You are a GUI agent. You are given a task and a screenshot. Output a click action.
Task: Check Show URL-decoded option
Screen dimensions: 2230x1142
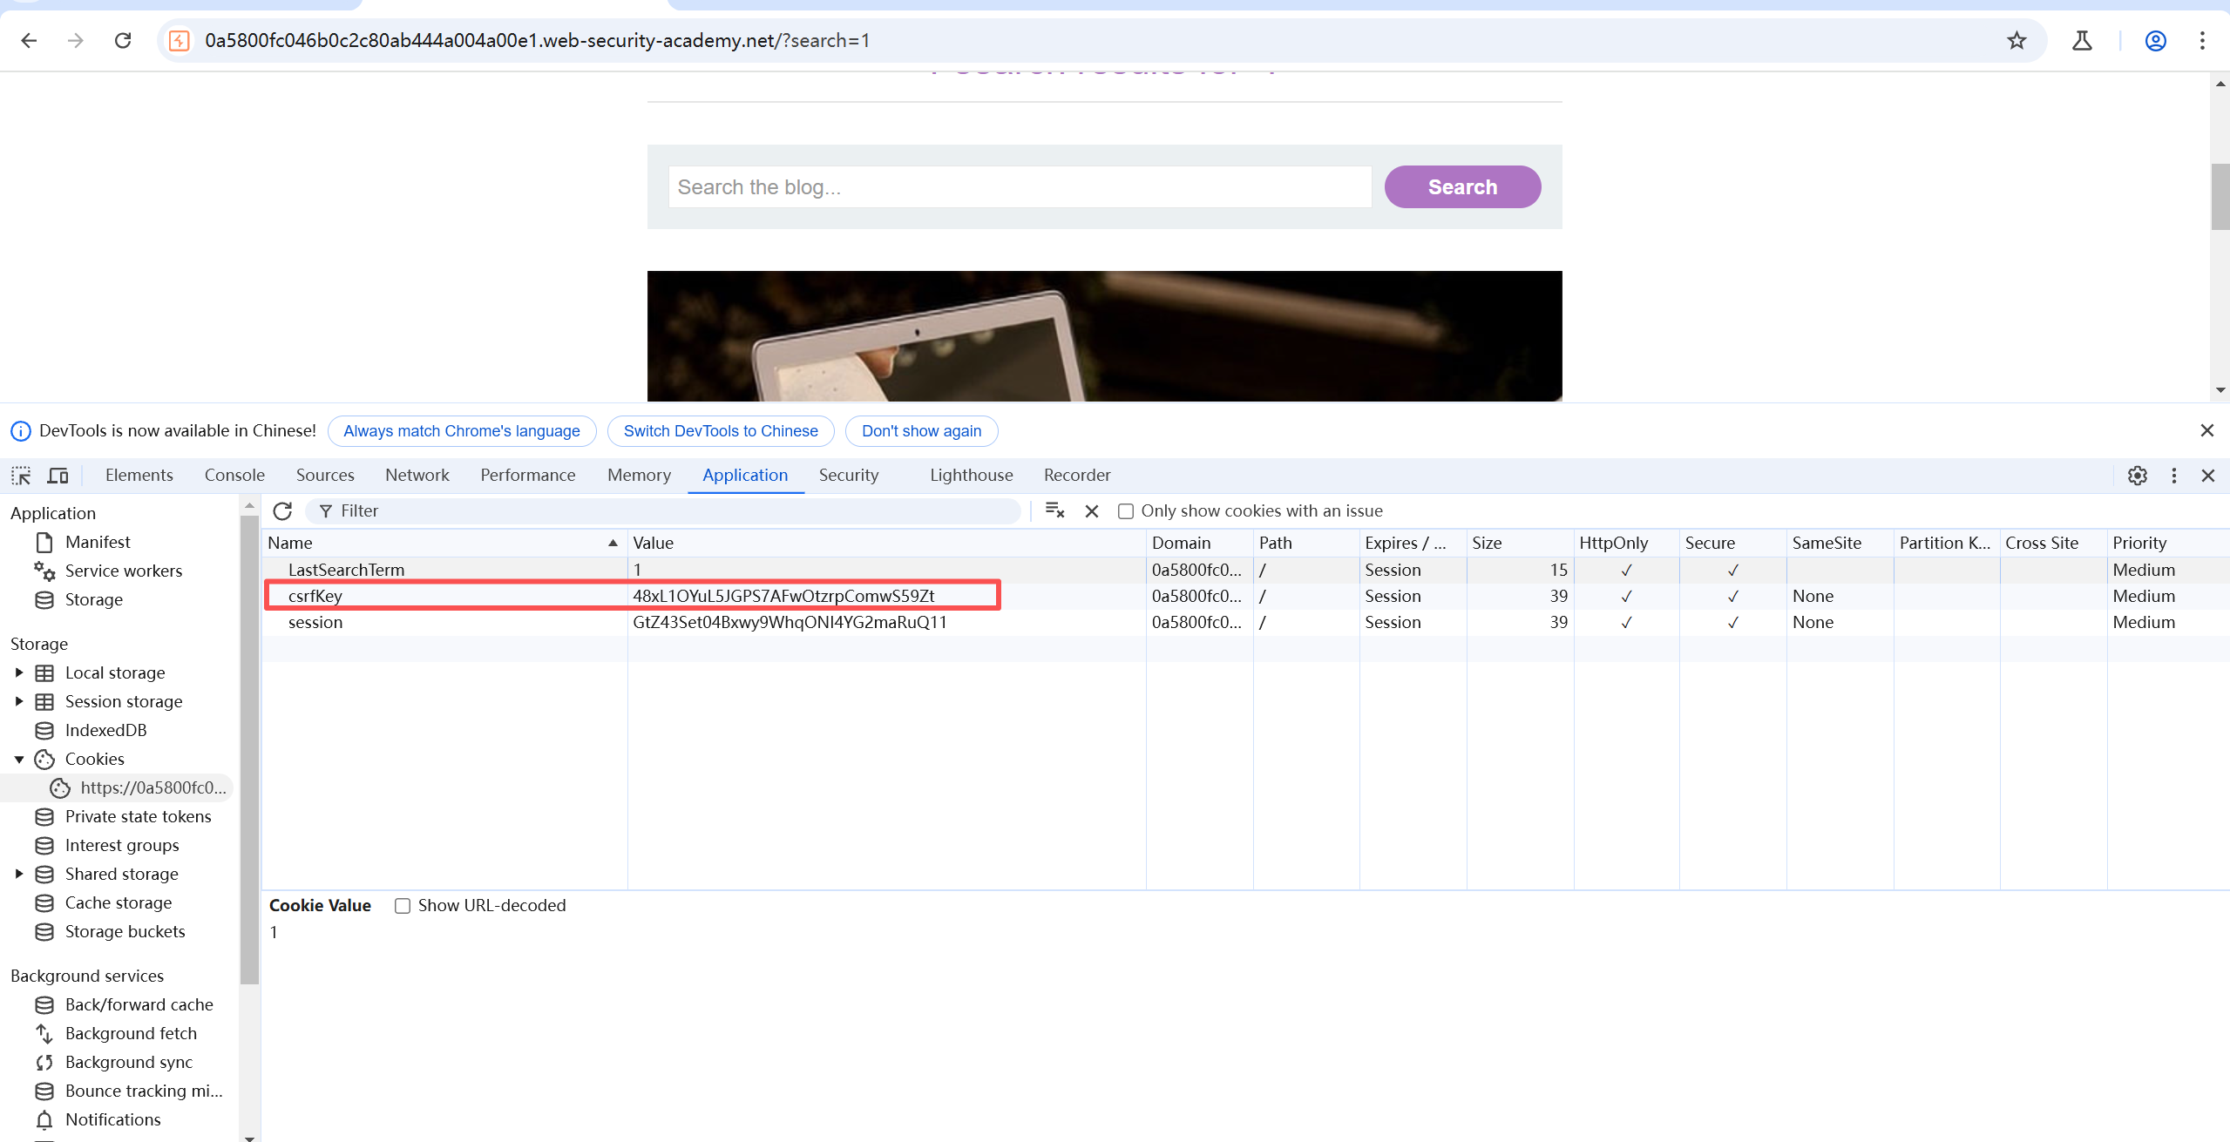(403, 906)
